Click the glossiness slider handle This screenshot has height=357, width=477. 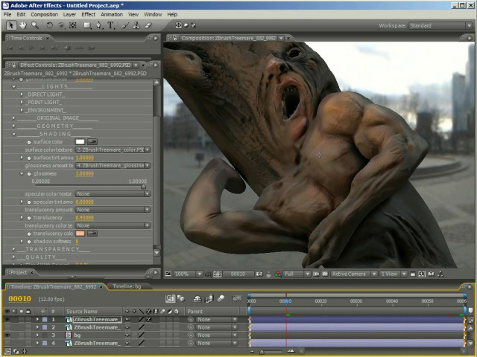(x=143, y=187)
